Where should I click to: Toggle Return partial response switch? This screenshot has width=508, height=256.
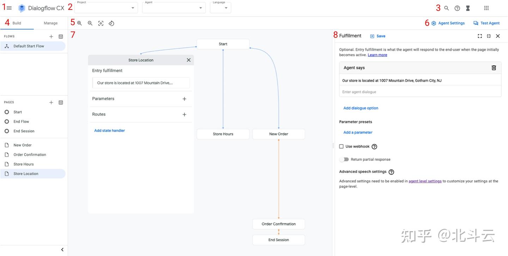(x=344, y=159)
